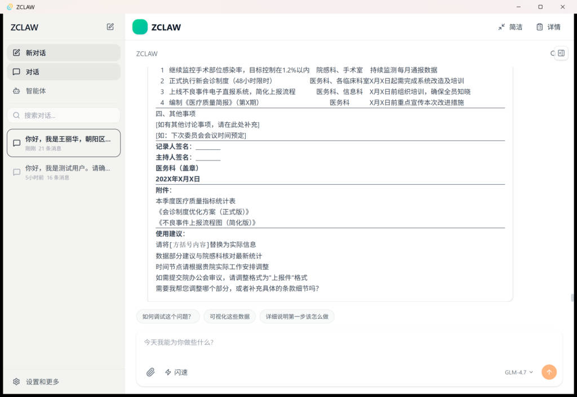
Task: Click the green ZCLAW logo in the header
Action: pos(140,27)
